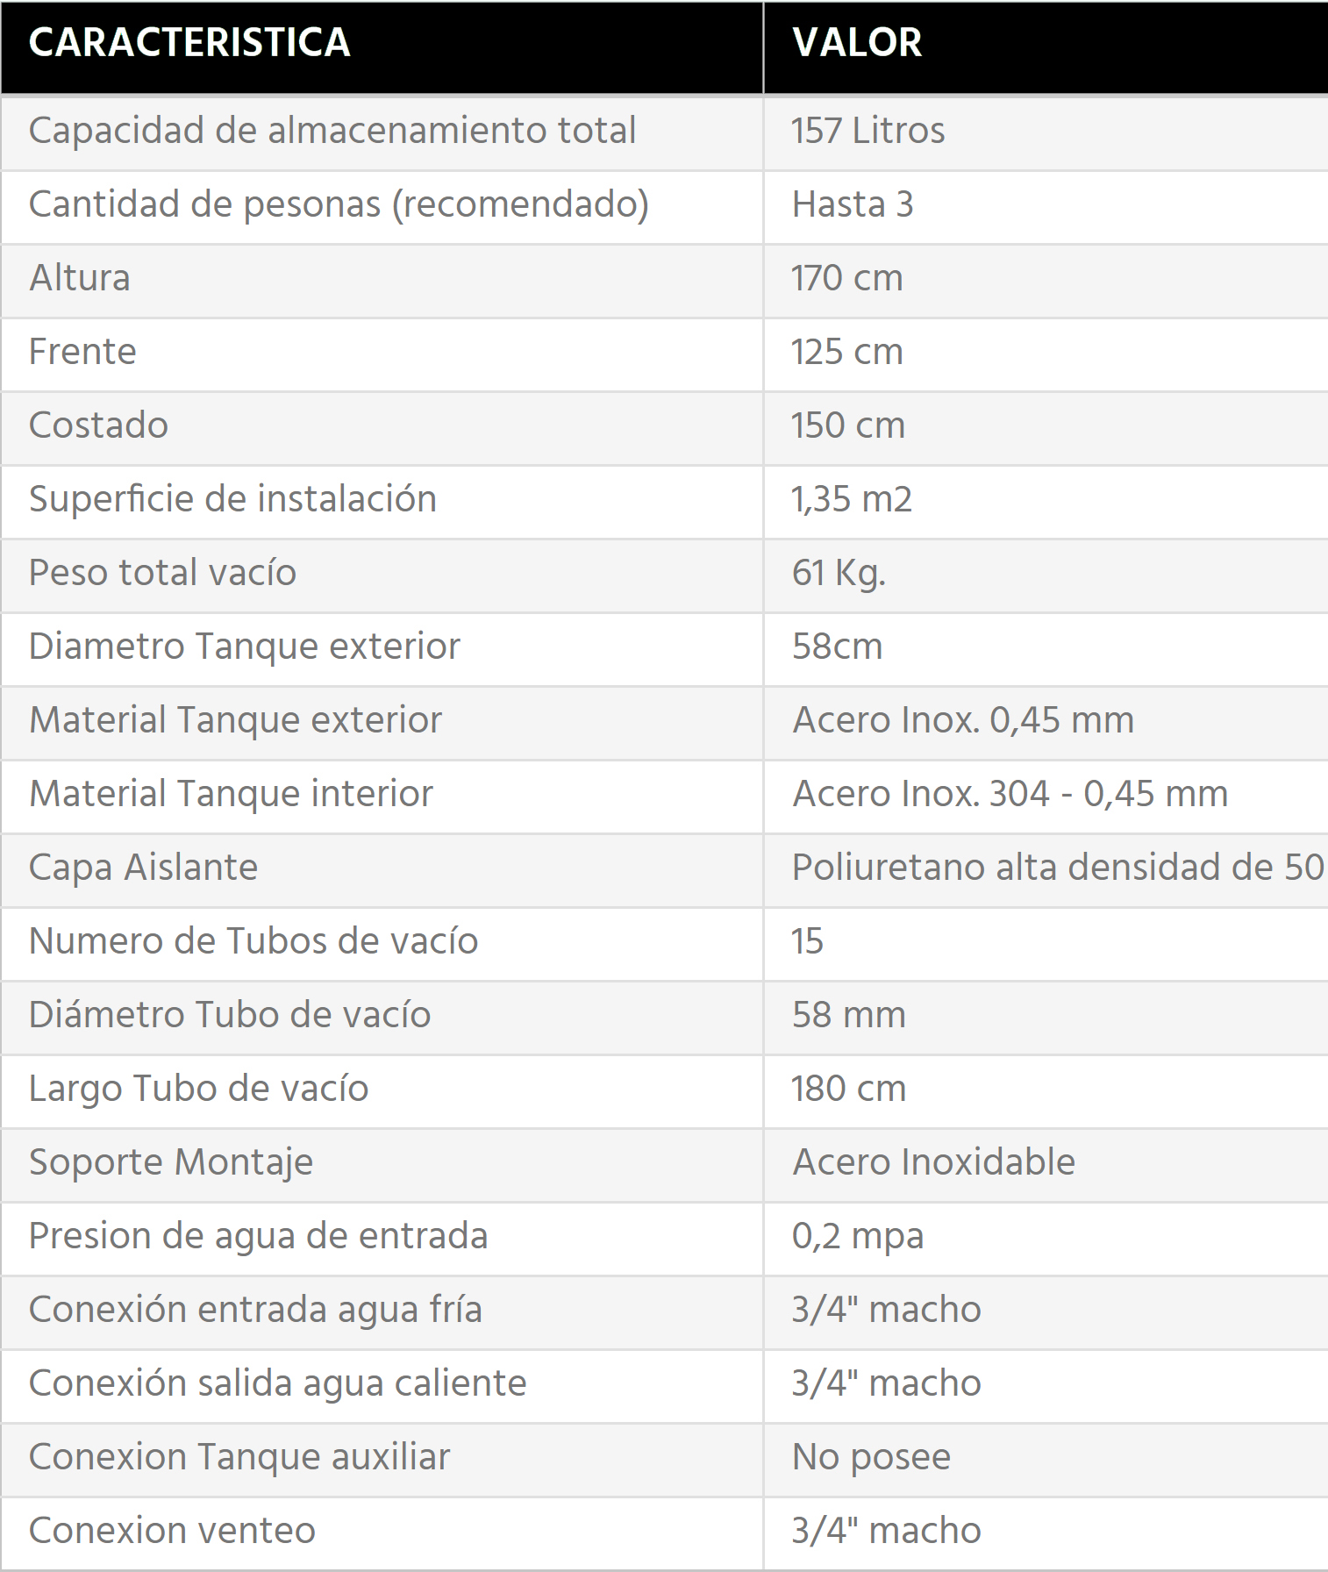The width and height of the screenshot is (1328, 1572).
Task: Select the Numero de Tubos de vacío label
Action: click(x=253, y=941)
